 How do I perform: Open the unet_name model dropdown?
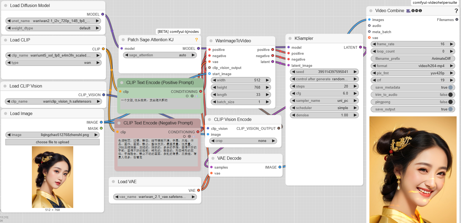pyautogui.click(x=53, y=21)
